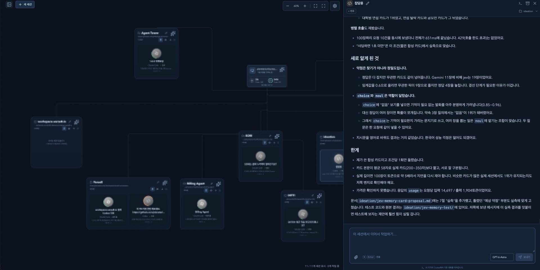Edit the 잡담용 session name with pencil
Screen dimensions: 540x270
click(368, 3)
